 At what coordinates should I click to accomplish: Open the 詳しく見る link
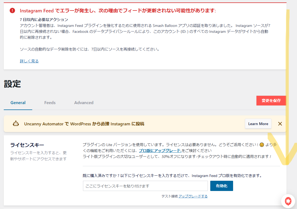(29, 61)
